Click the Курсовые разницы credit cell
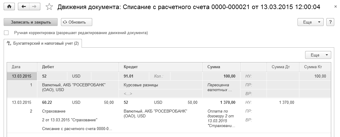 click(141, 85)
